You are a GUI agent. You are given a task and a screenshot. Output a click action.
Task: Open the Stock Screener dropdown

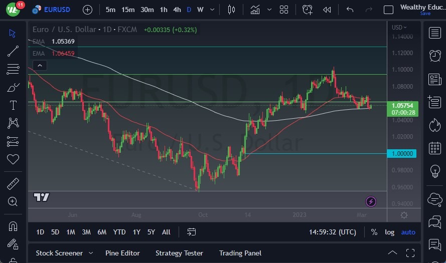[x=64, y=253]
